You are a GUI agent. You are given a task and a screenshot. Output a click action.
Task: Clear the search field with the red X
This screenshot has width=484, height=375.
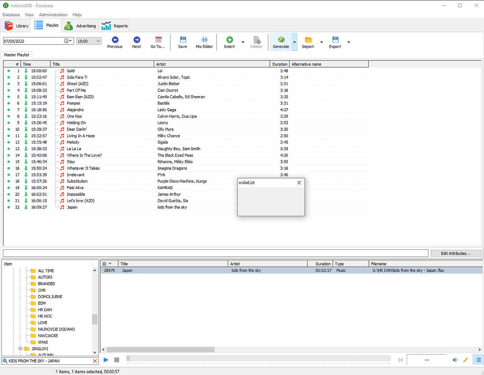pos(95,361)
